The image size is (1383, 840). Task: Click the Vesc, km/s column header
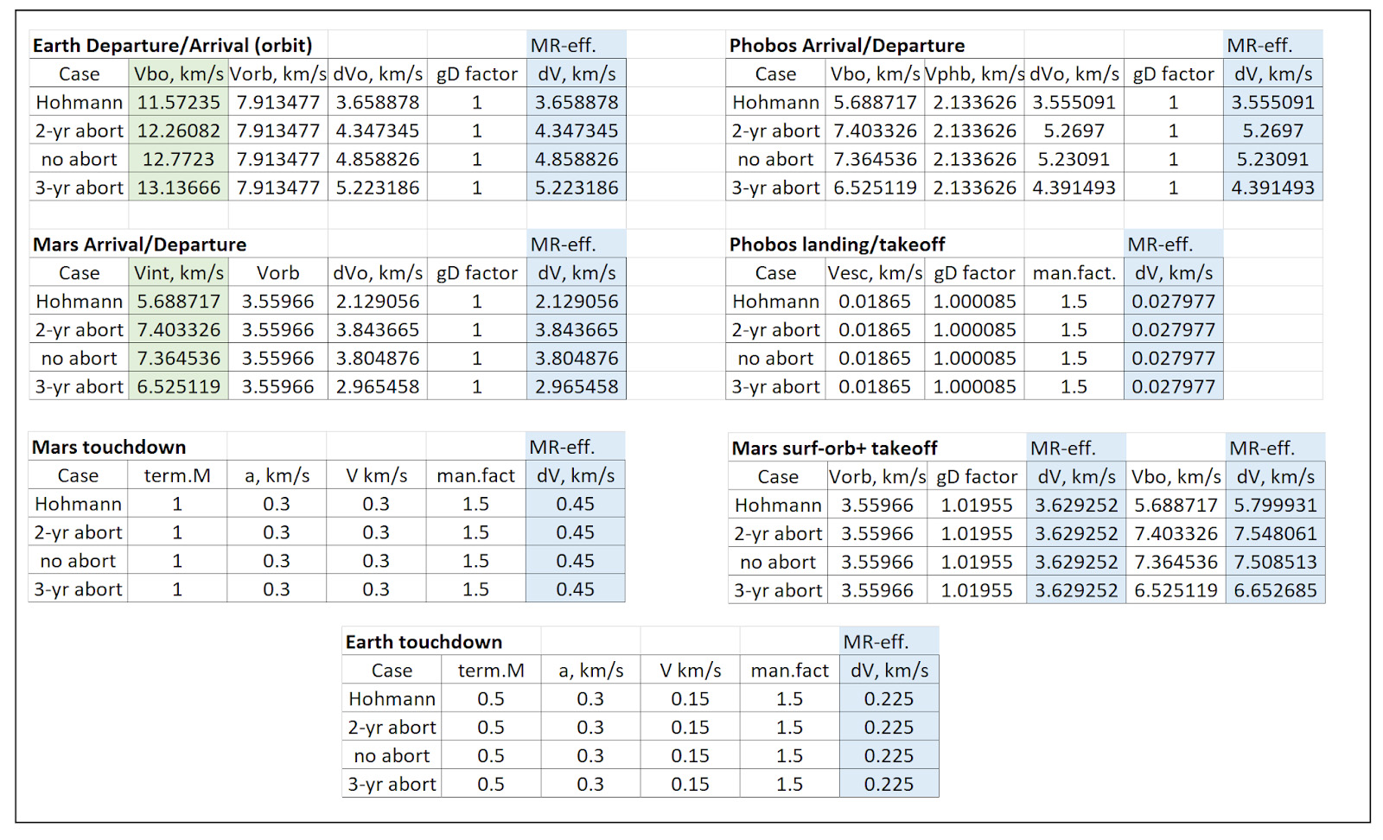tap(875, 273)
